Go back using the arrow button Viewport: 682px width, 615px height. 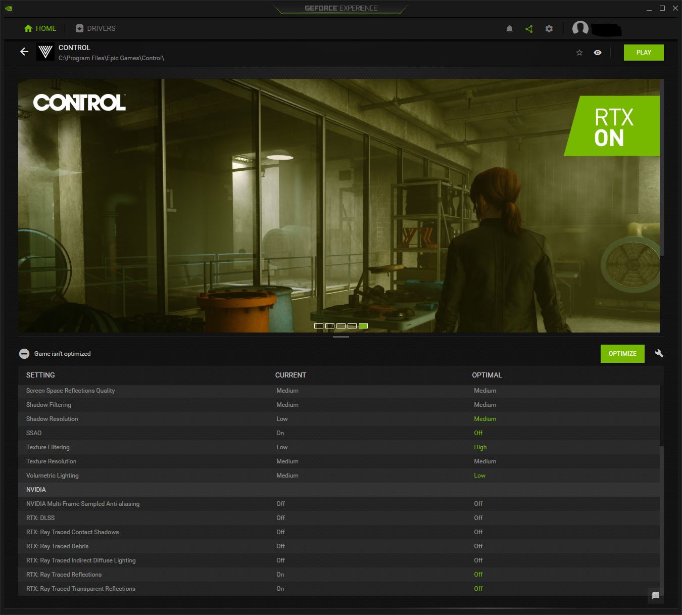coord(24,52)
